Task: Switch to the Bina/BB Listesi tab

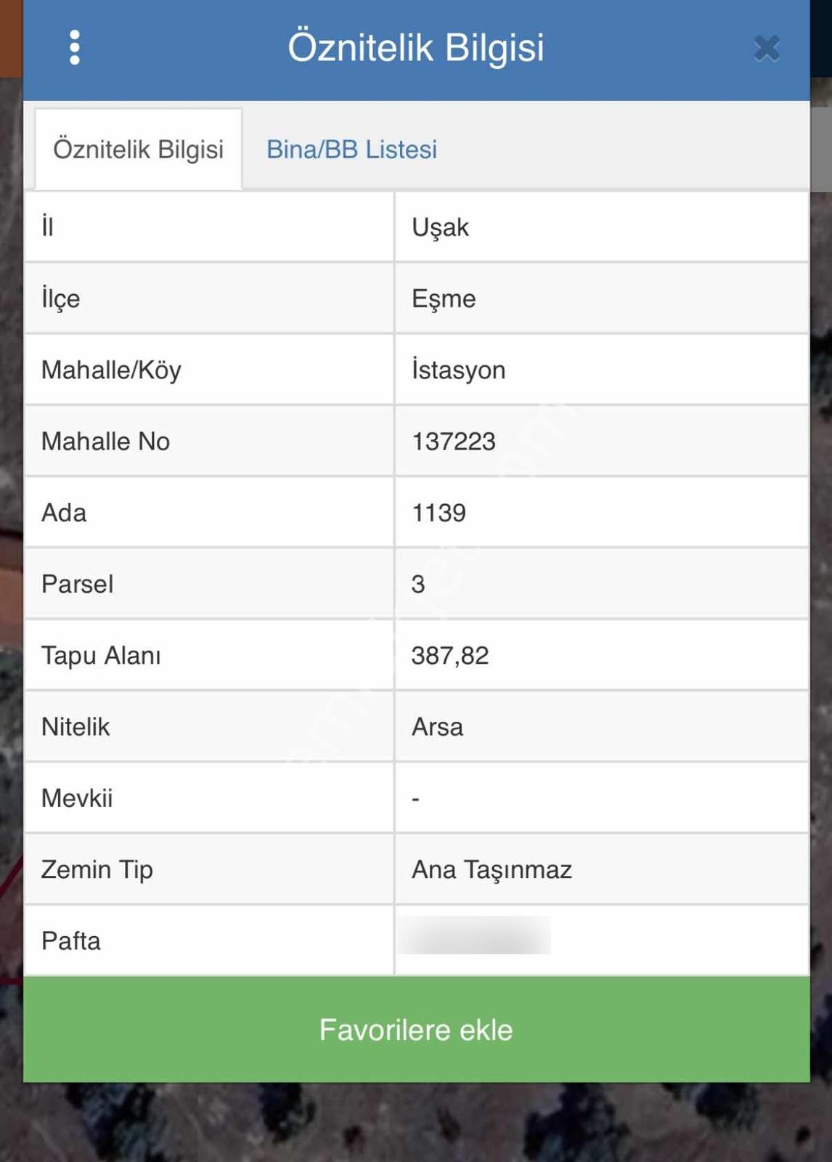Action: pyautogui.click(x=351, y=149)
